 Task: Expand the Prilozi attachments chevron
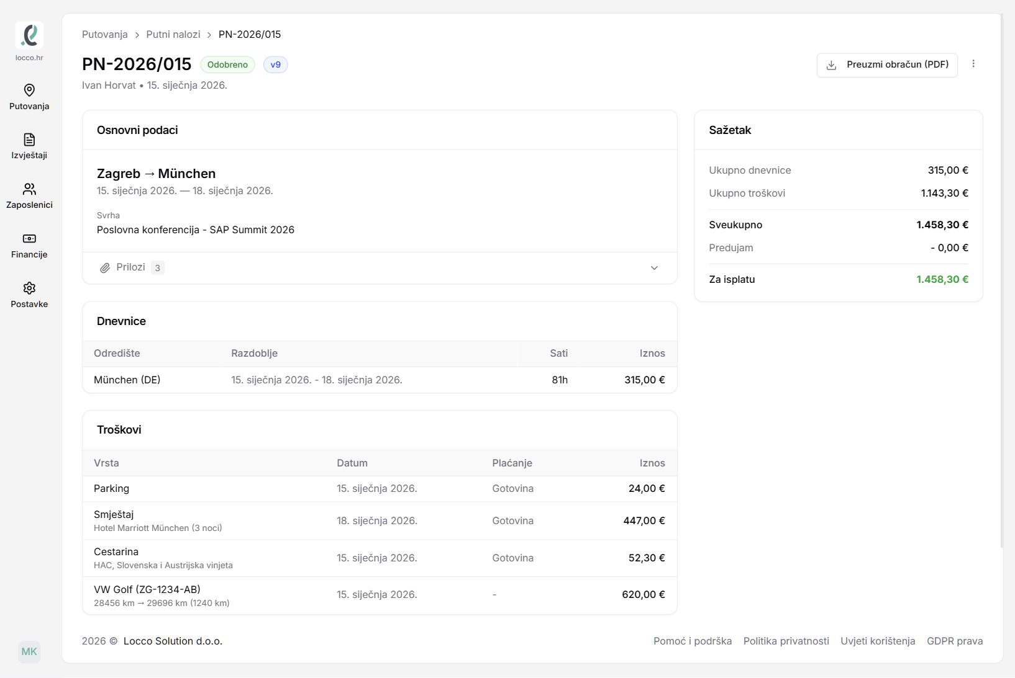pos(654,268)
